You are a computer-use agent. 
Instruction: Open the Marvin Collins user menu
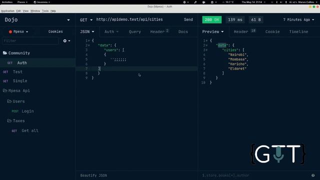coord(307,2)
